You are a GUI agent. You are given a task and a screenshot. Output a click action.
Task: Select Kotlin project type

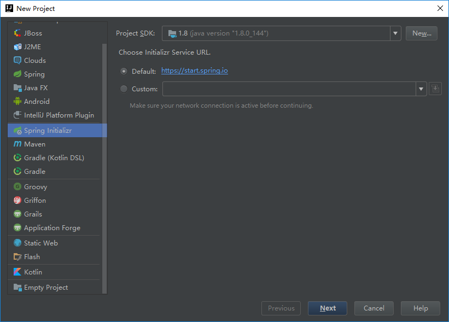[55, 272]
